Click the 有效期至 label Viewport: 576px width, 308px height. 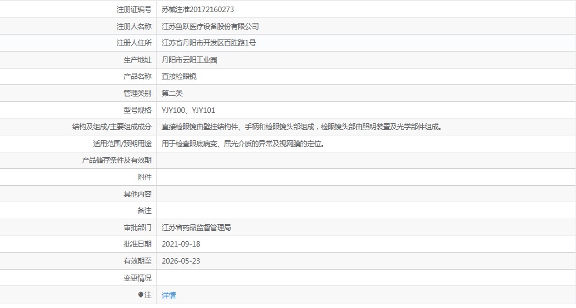[x=137, y=261]
